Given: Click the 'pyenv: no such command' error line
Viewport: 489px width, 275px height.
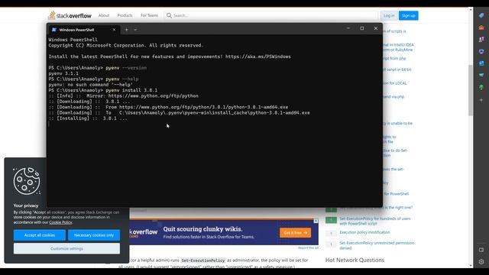Looking at the screenshot, I should [90, 85].
